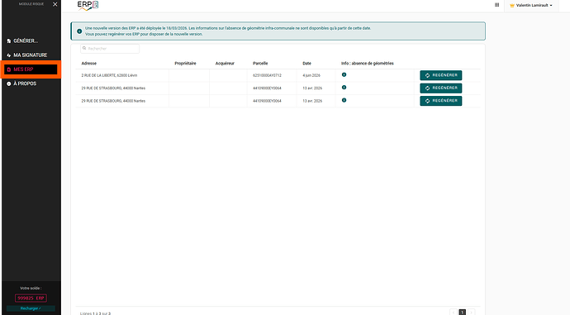Go to the next results page
The image size is (570, 315).
[x=471, y=312]
